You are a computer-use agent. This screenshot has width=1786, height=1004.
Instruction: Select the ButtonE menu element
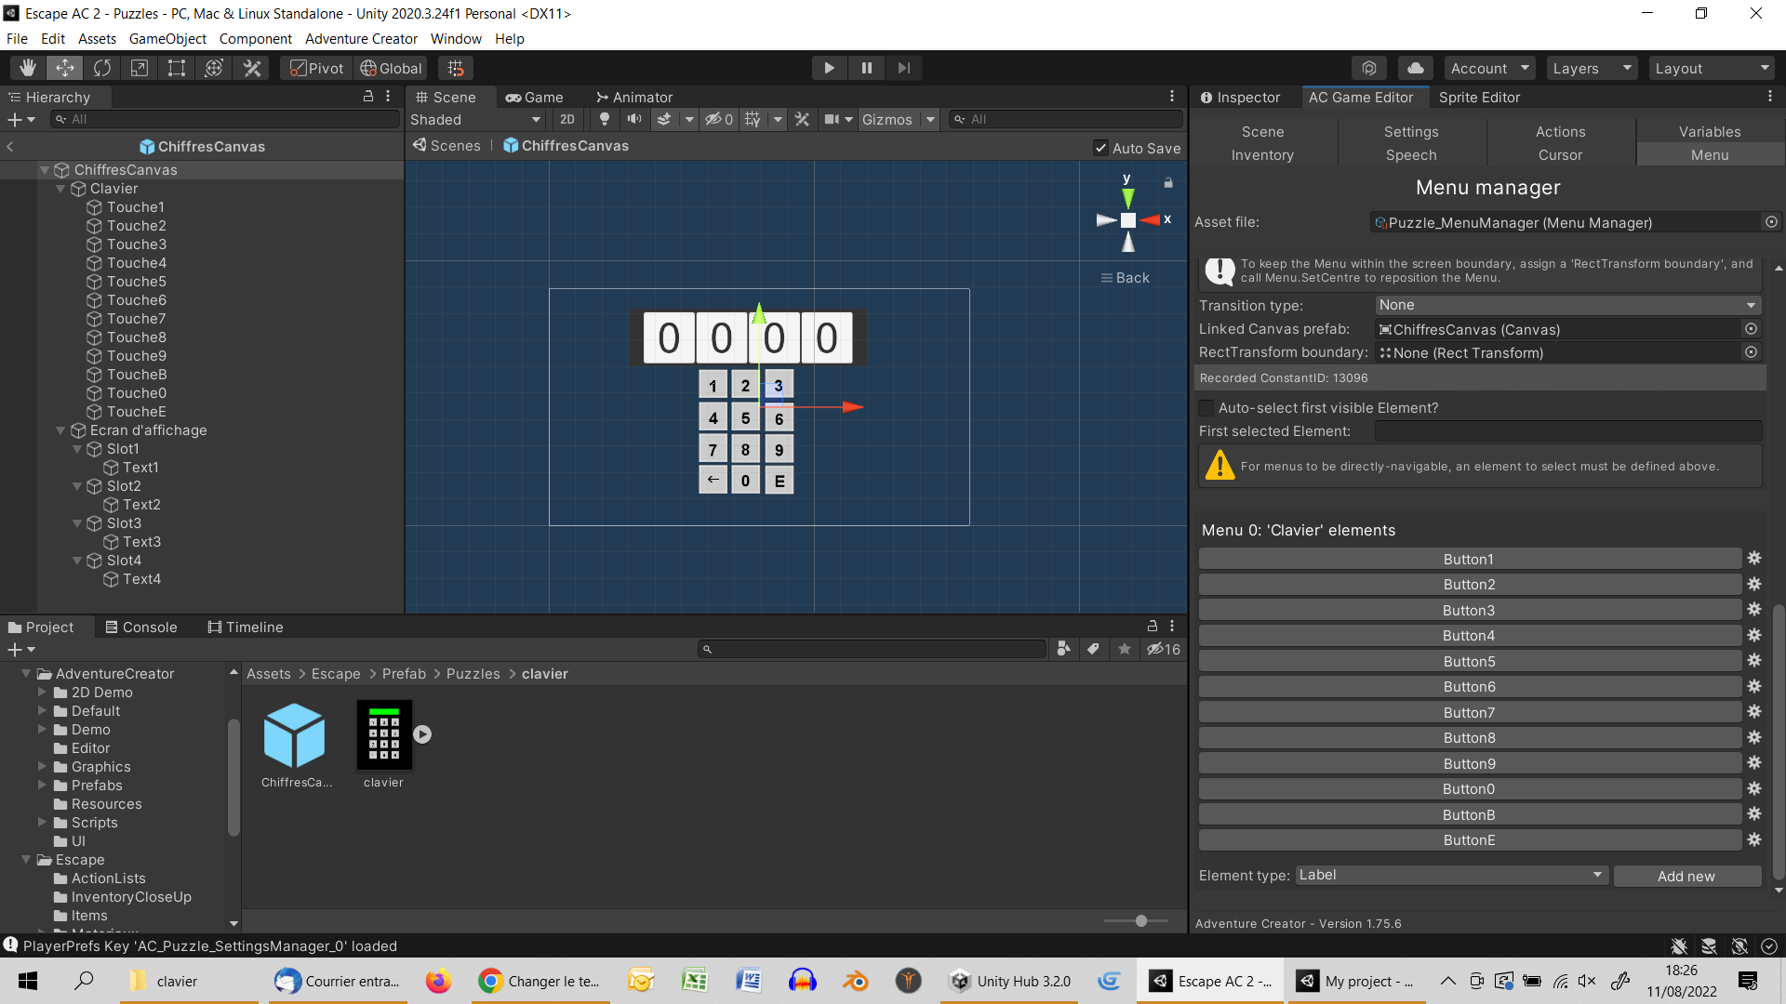click(x=1470, y=839)
